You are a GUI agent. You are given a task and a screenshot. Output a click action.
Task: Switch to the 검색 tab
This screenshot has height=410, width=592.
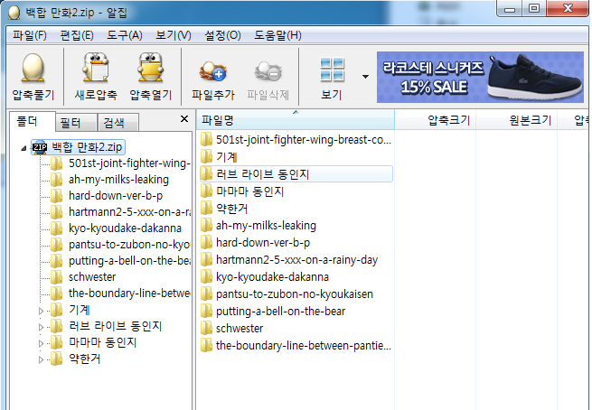pos(115,122)
